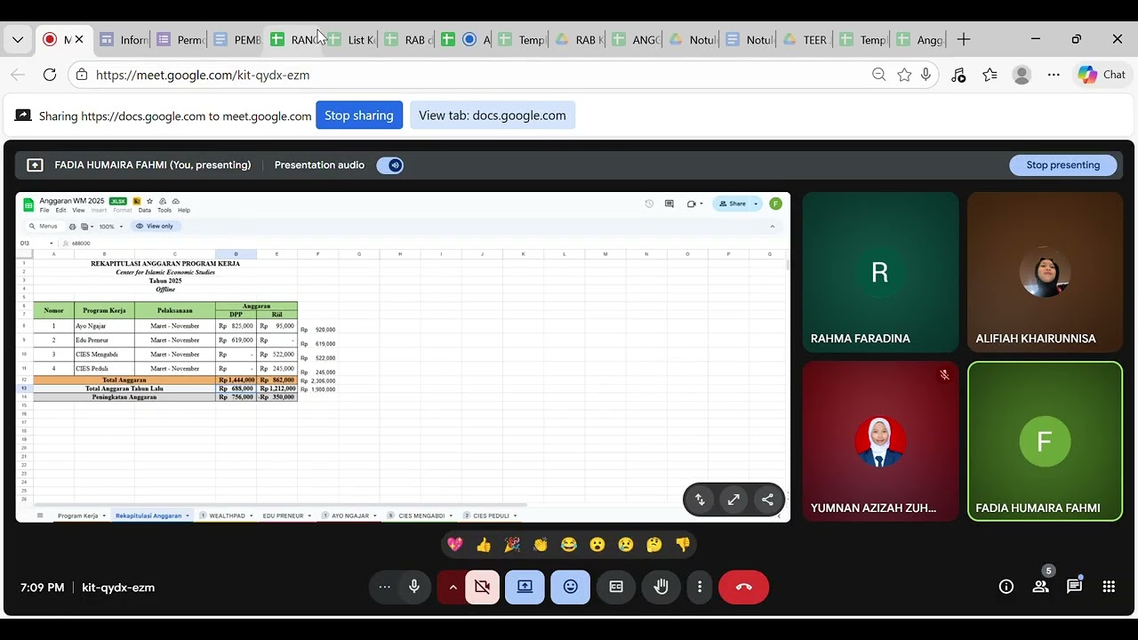Open the 100% zoom dropdown in Sheets
This screenshot has width=1138, height=640.
pyautogui.click(x=110, y=227)
